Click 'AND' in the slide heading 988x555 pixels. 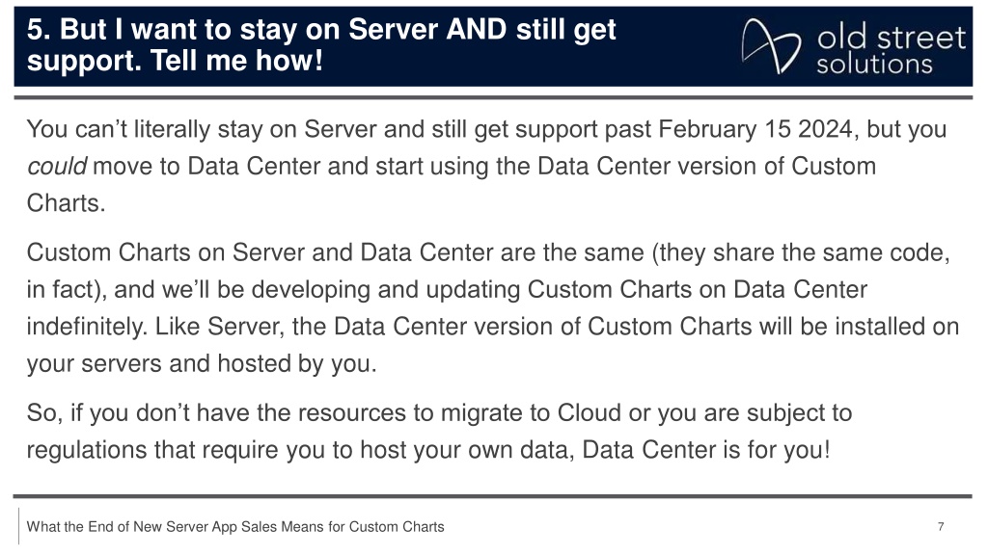pyautogui.click(x=477, y=30)
